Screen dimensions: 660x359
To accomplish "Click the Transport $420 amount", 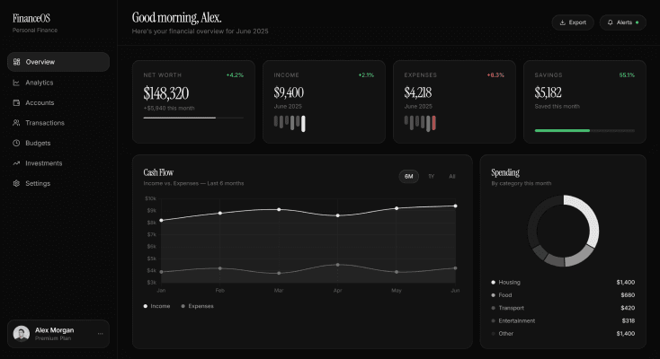I will click(x=628, y=308).
